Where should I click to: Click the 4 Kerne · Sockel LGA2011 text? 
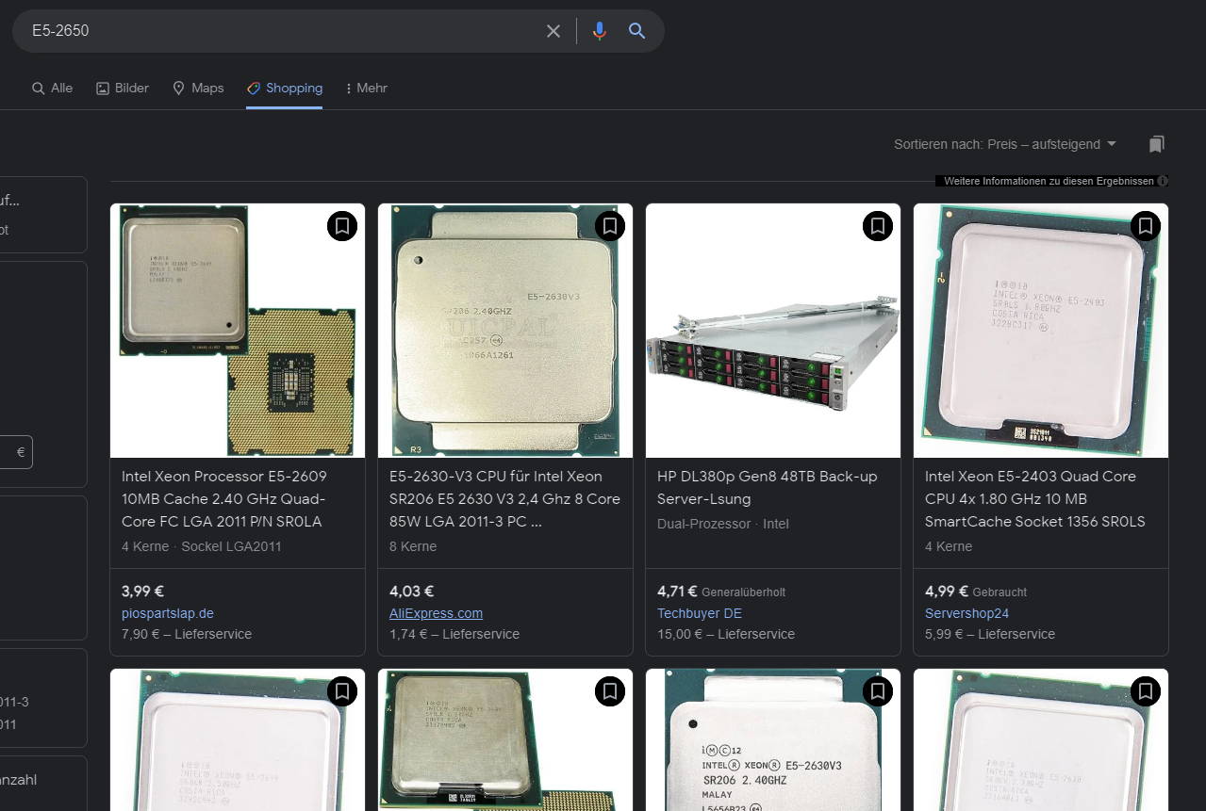coord(202,546)
